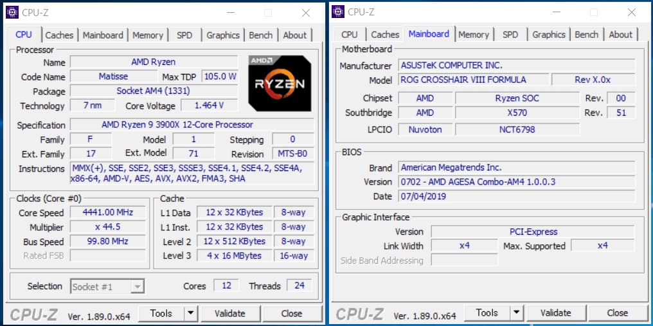Click Validate button in right window
Viewport: 653px width, 326px height.
point(555,312)
